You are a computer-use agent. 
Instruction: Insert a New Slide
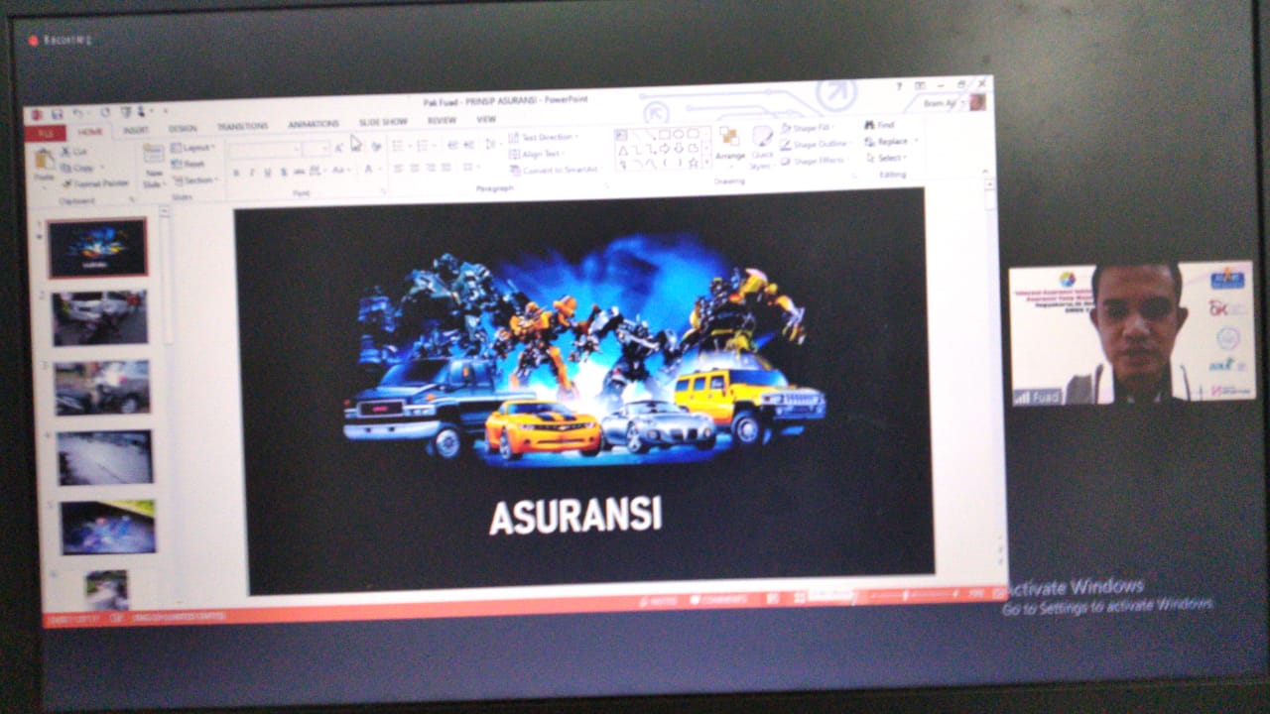click(x=153, y=165)
